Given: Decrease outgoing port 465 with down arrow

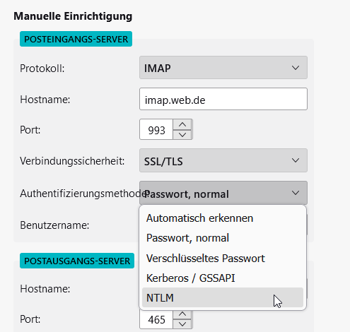Looking at the screenshot, I should click(x=182, y=324).
